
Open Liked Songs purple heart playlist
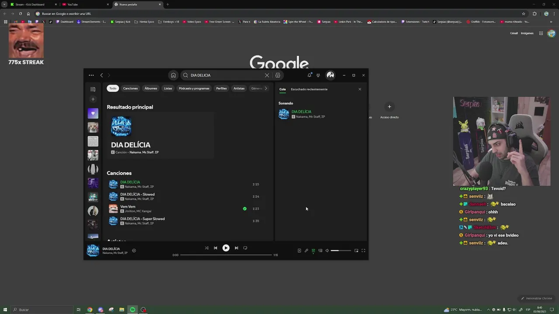point(93,113)
